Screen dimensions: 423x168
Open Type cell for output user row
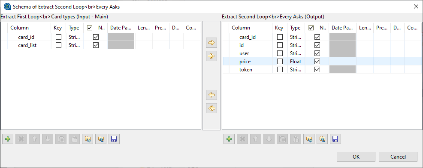coord(296,53)
